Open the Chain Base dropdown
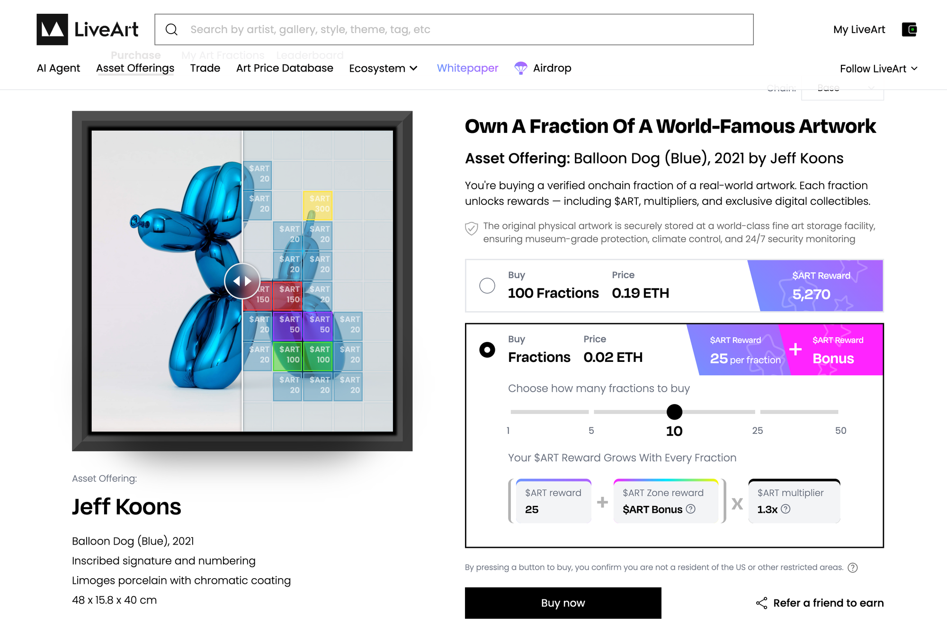Screen dimensions: 947x625 842,89
